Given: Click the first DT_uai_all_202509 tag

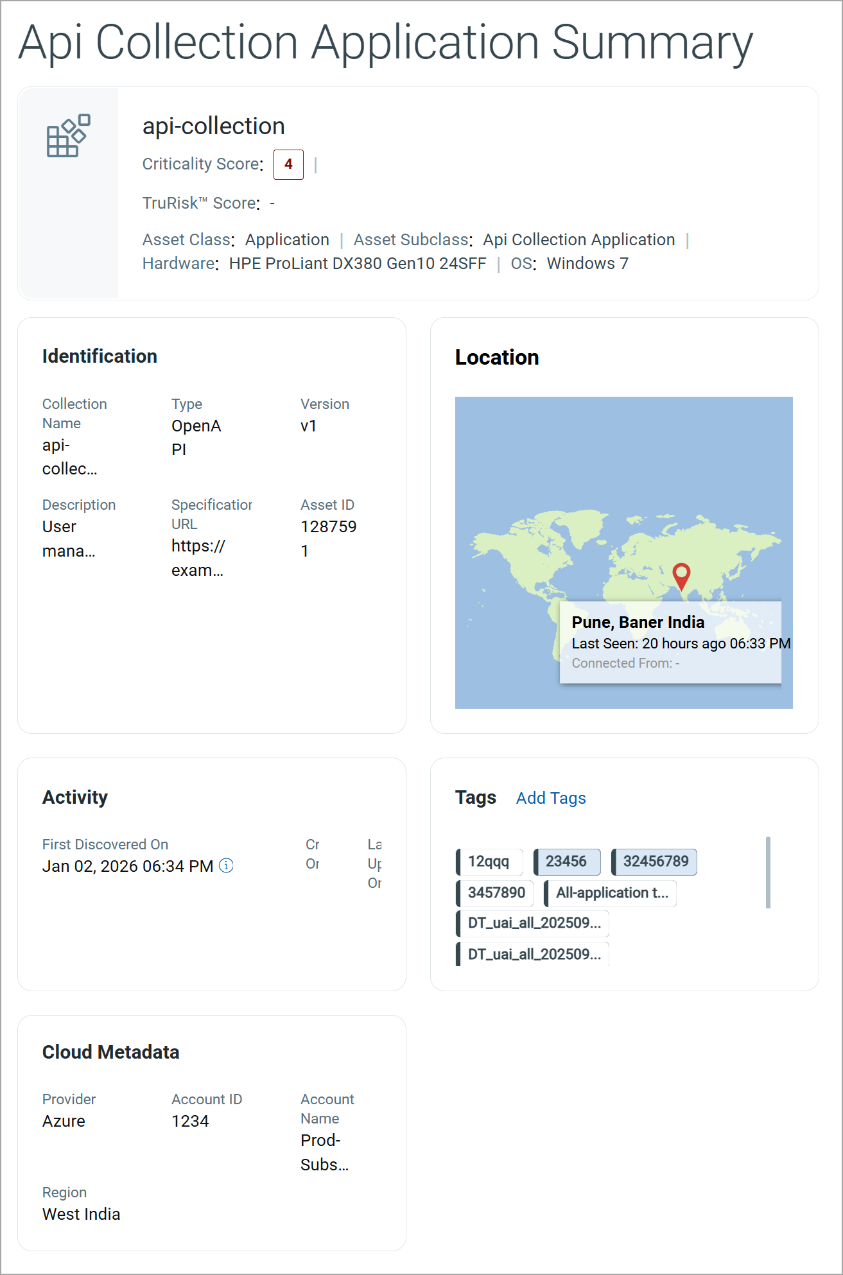Looking at the screenshot, I should 532,923.
